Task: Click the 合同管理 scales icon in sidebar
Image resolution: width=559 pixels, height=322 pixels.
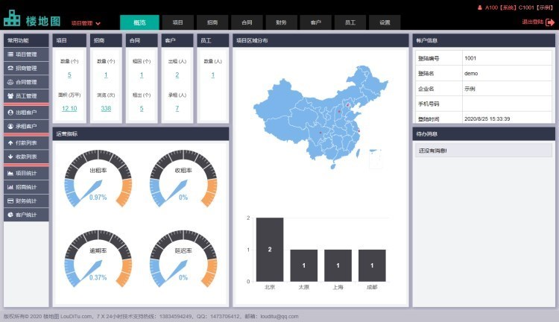Action: (x=10, y=82)
